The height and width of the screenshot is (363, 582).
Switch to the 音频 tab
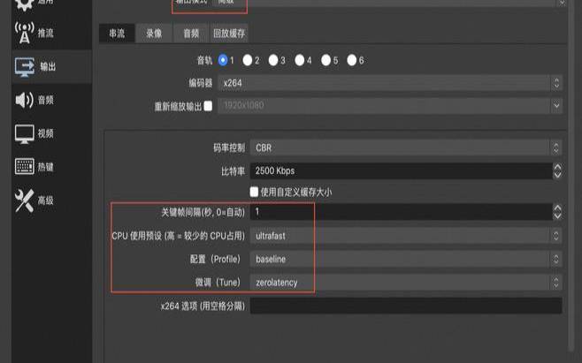(191, 34)
